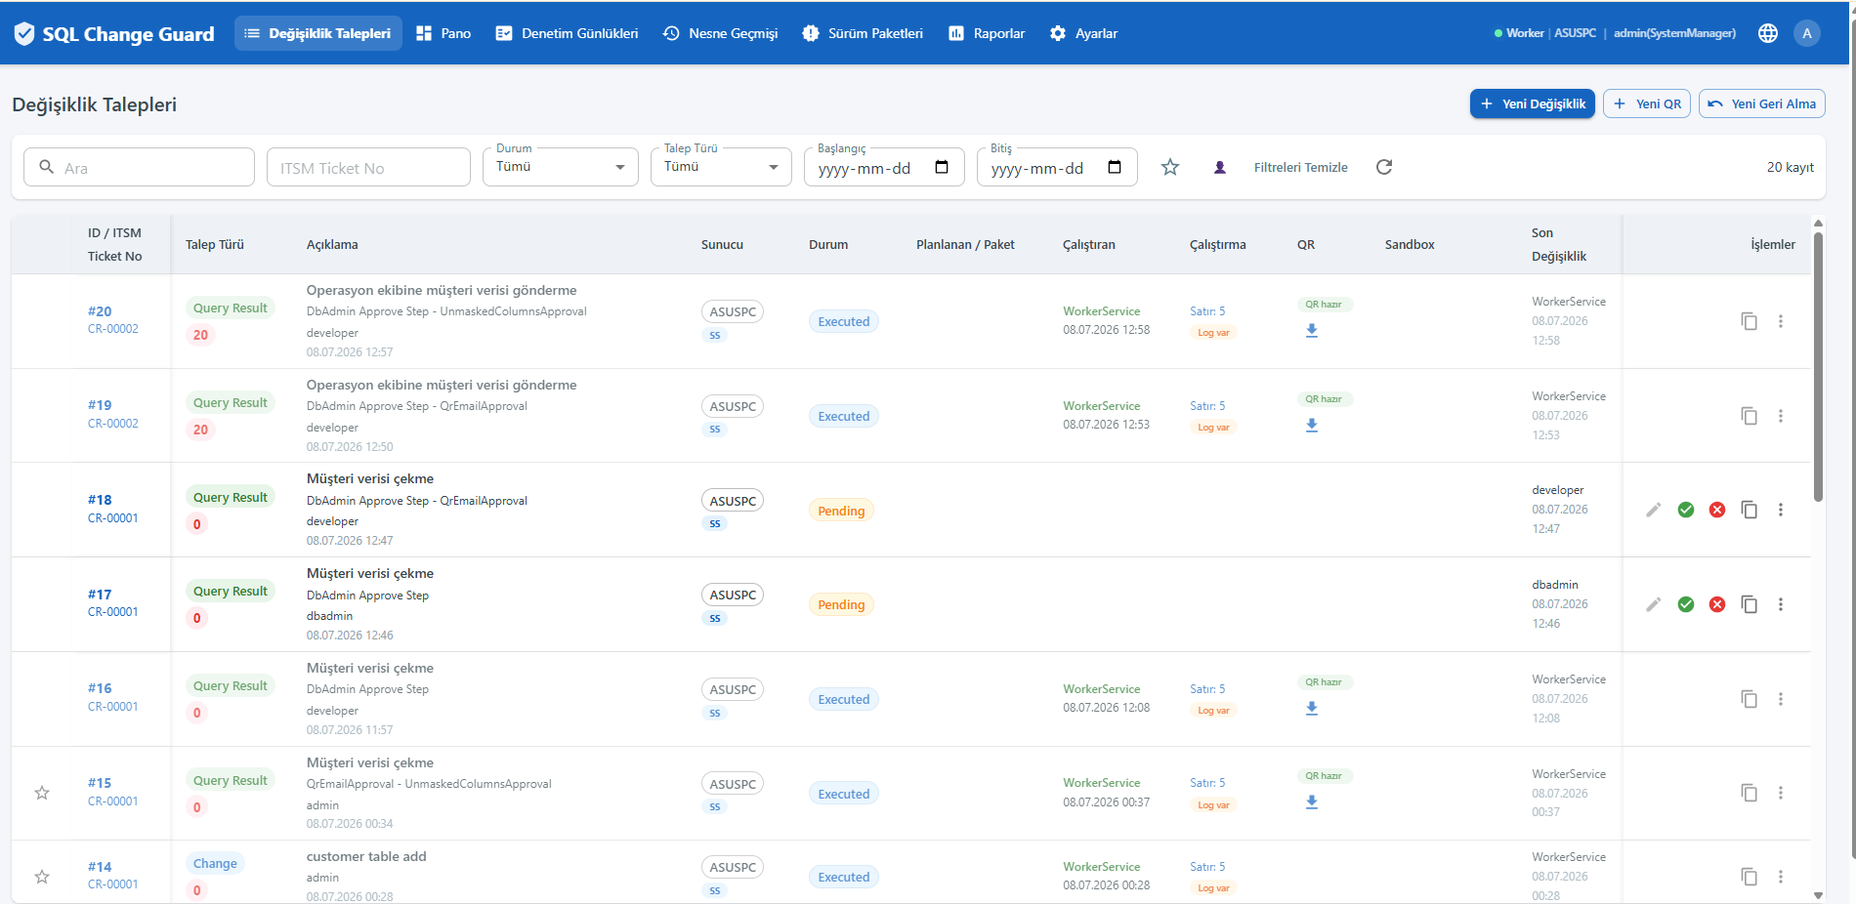Open the Başlangıç date picker icon
Viewport: 1856px width, 904px height.
942,167
